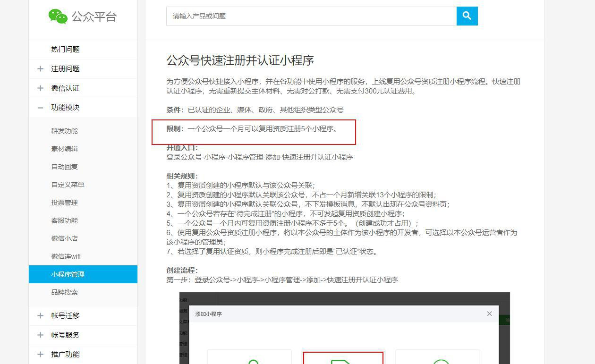Click the 限制 line about 5个小程序
This screenshot has width=595, height=364.
253,129
